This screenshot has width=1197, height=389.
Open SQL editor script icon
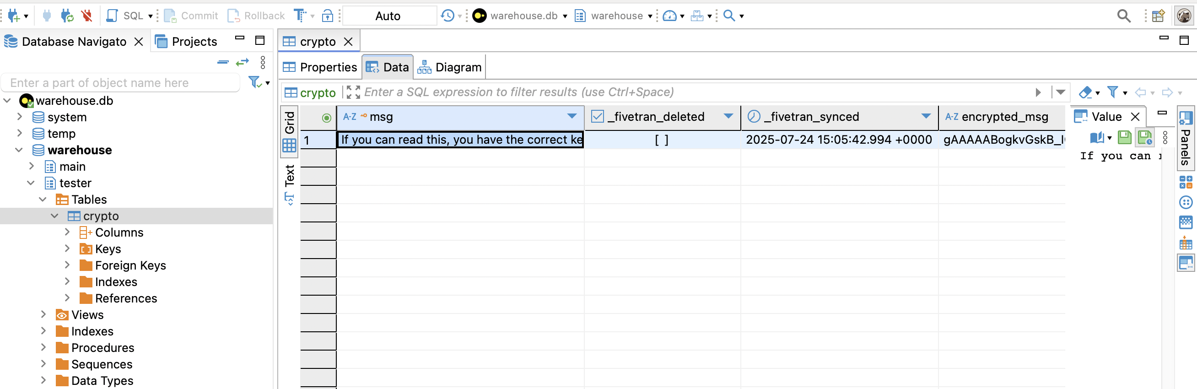(x=112, y=16)
